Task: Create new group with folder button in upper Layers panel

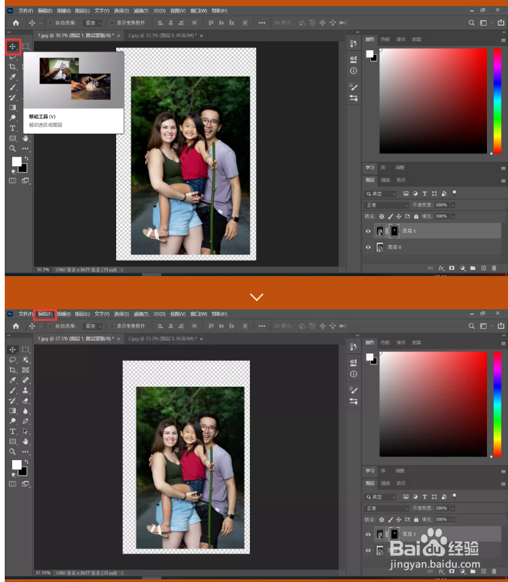Action: 473,268
